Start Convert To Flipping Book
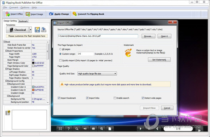Screen dimensions: 210x137 pos(88,14)
